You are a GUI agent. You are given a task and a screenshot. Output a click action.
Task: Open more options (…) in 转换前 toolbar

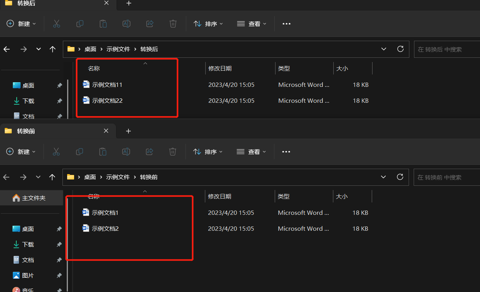pos(286,152)
